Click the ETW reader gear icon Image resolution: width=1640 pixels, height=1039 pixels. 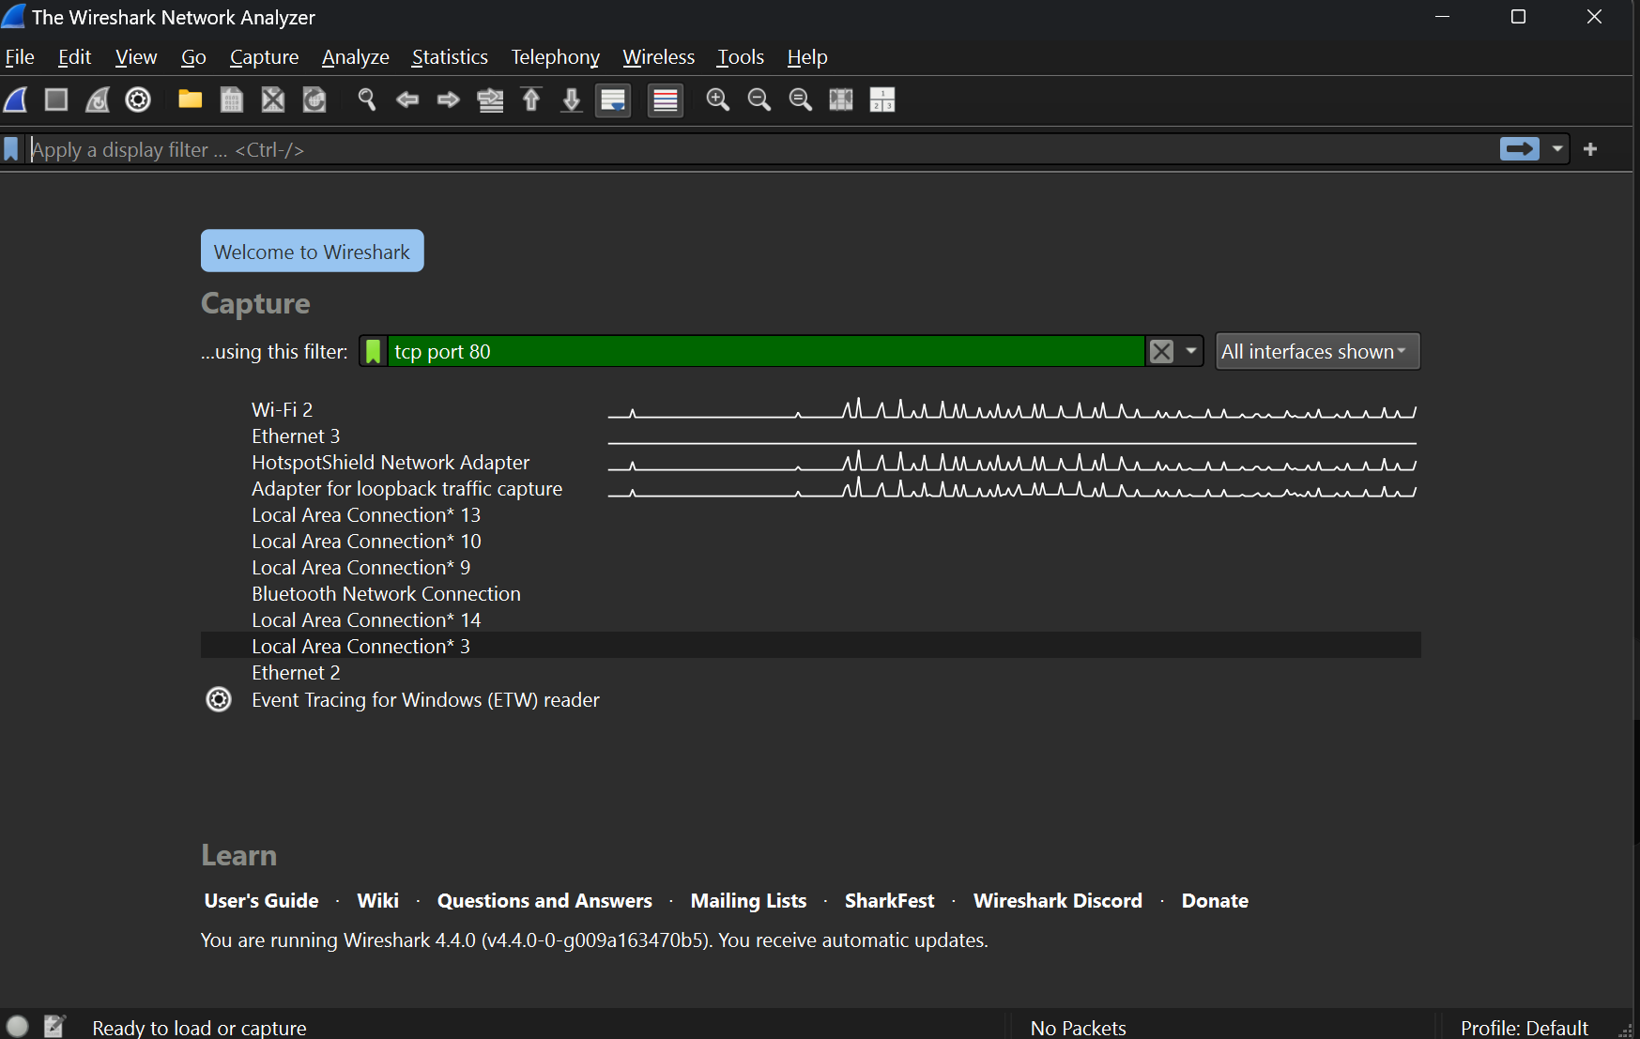219,700
